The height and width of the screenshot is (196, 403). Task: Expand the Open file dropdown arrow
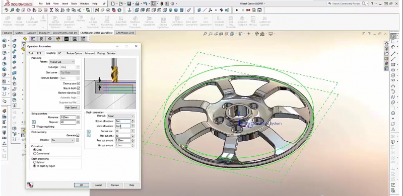(124, 4)
